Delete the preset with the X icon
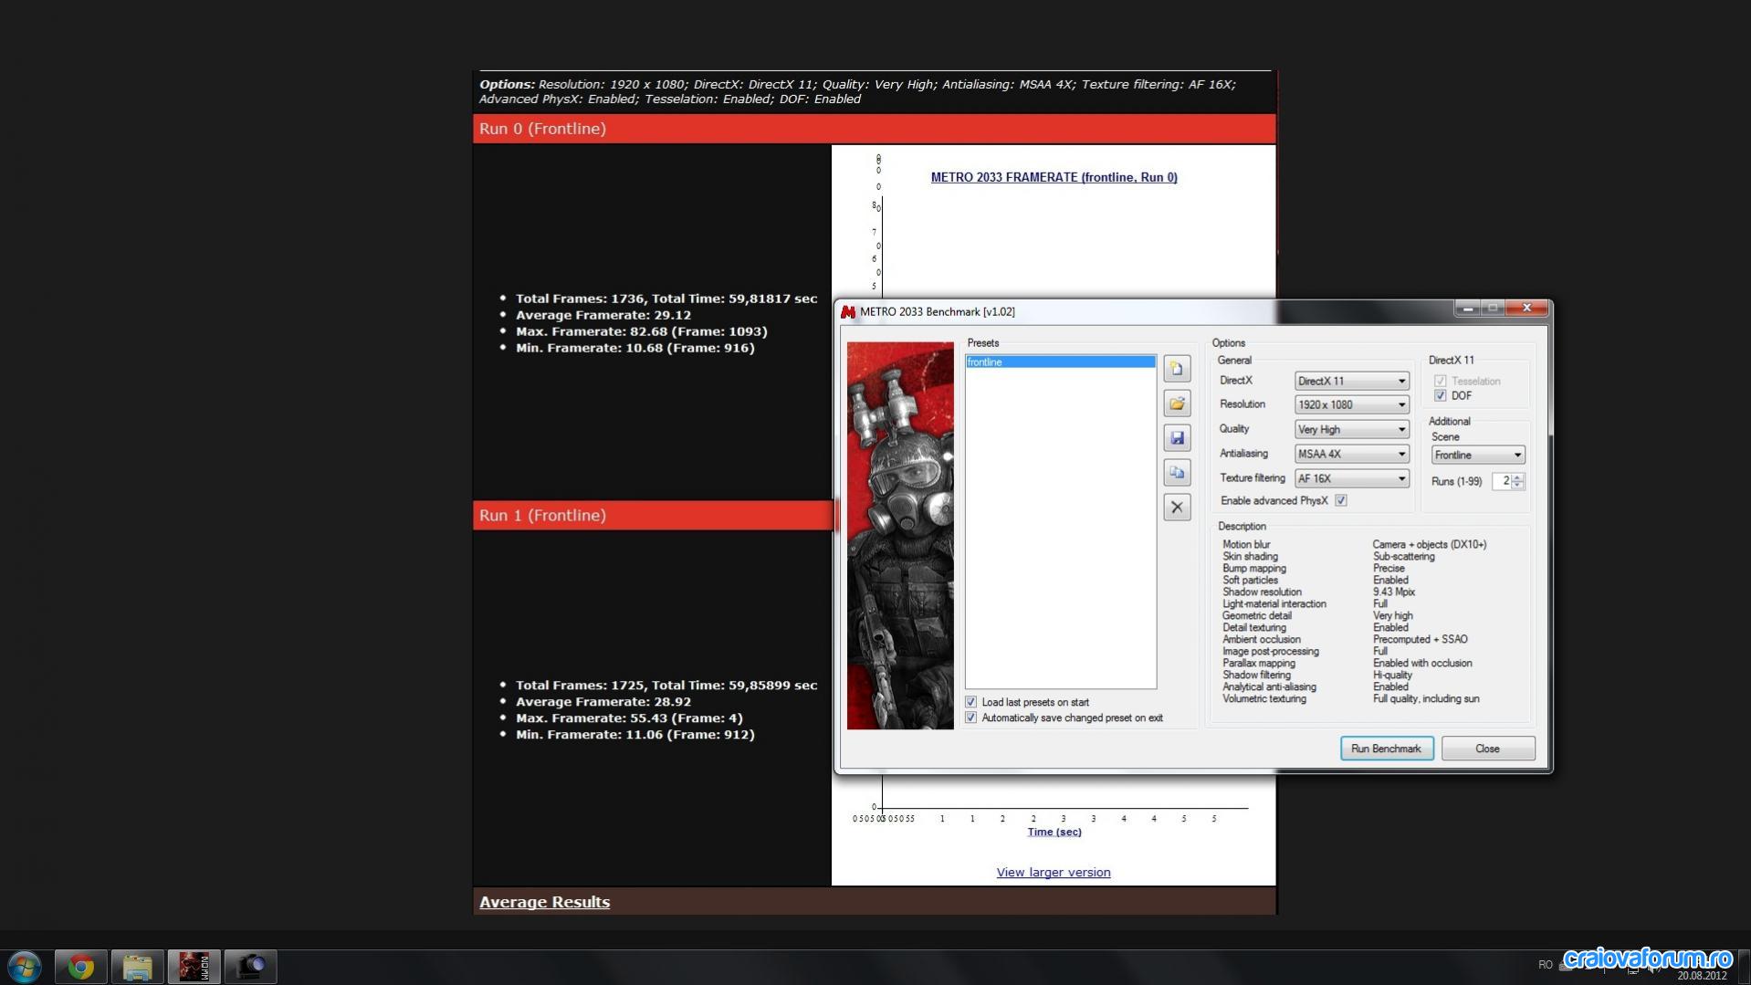The height and width of the screenshot is (985, 1751). click(x=1177, y=508)
